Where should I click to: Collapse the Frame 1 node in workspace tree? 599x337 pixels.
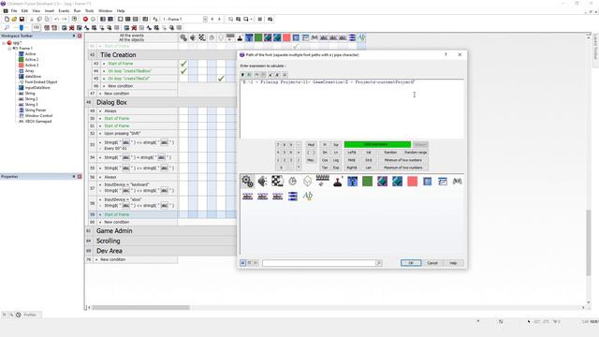(x=9, y=49)
